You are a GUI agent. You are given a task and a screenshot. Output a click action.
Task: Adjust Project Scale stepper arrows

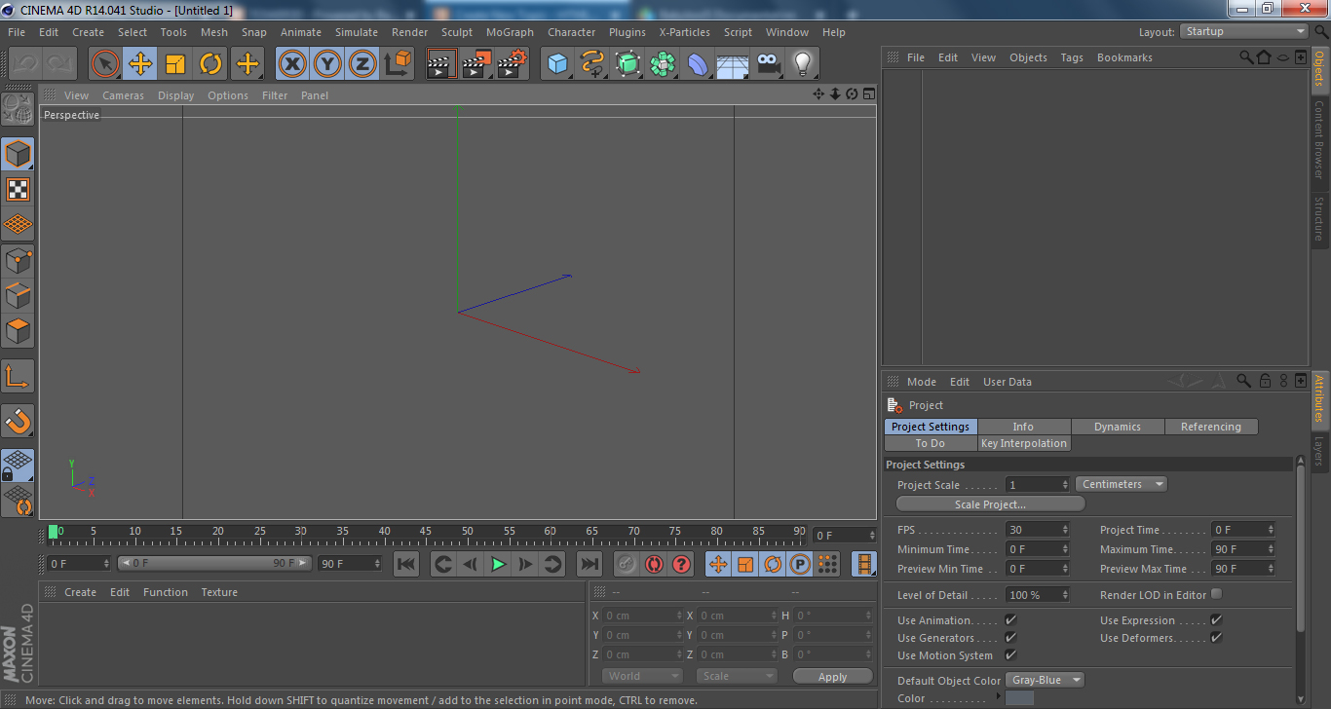pyautogui.click(x=1065, y=484)
